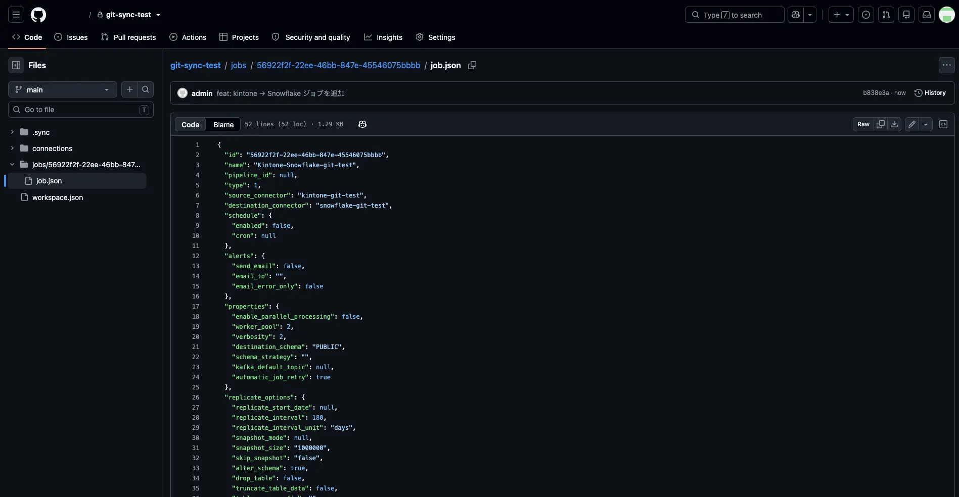Switch to the Code tab

point(27,37)
